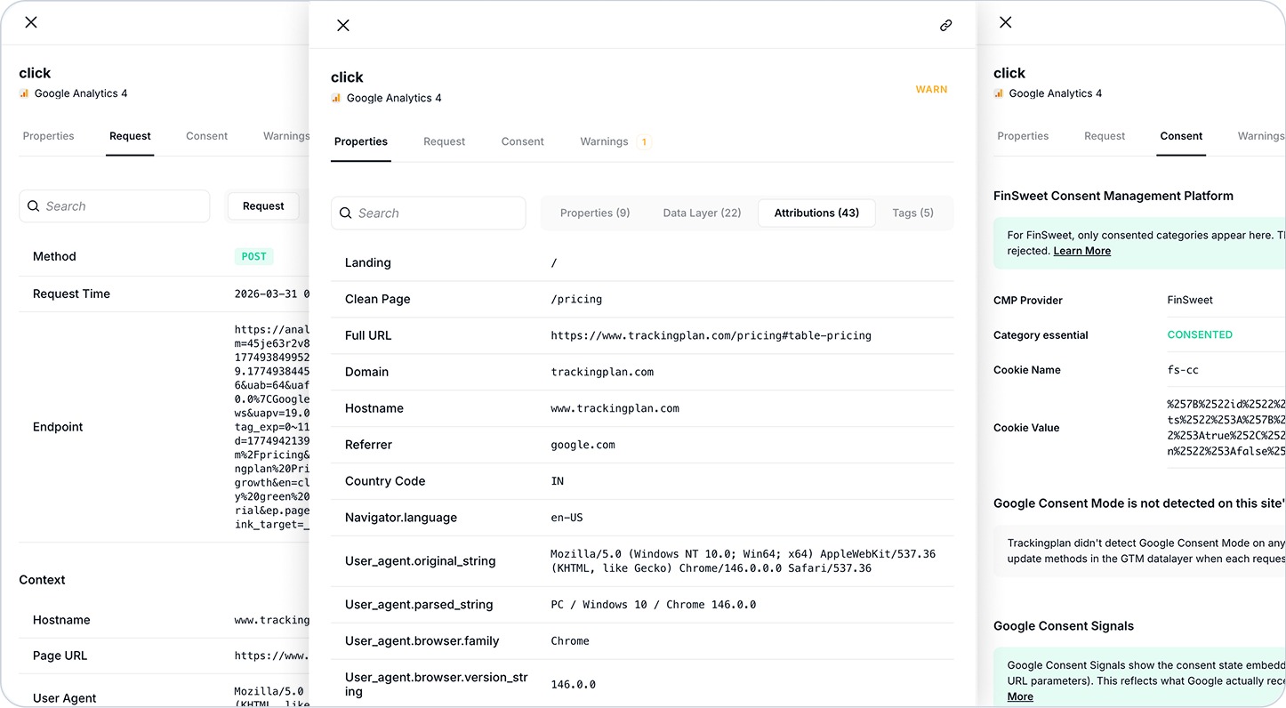Image resolution: width=1286 pixels, height=708 pixels.
Task: Click search magnifier icon in left panel
Action: pos(34,206)
